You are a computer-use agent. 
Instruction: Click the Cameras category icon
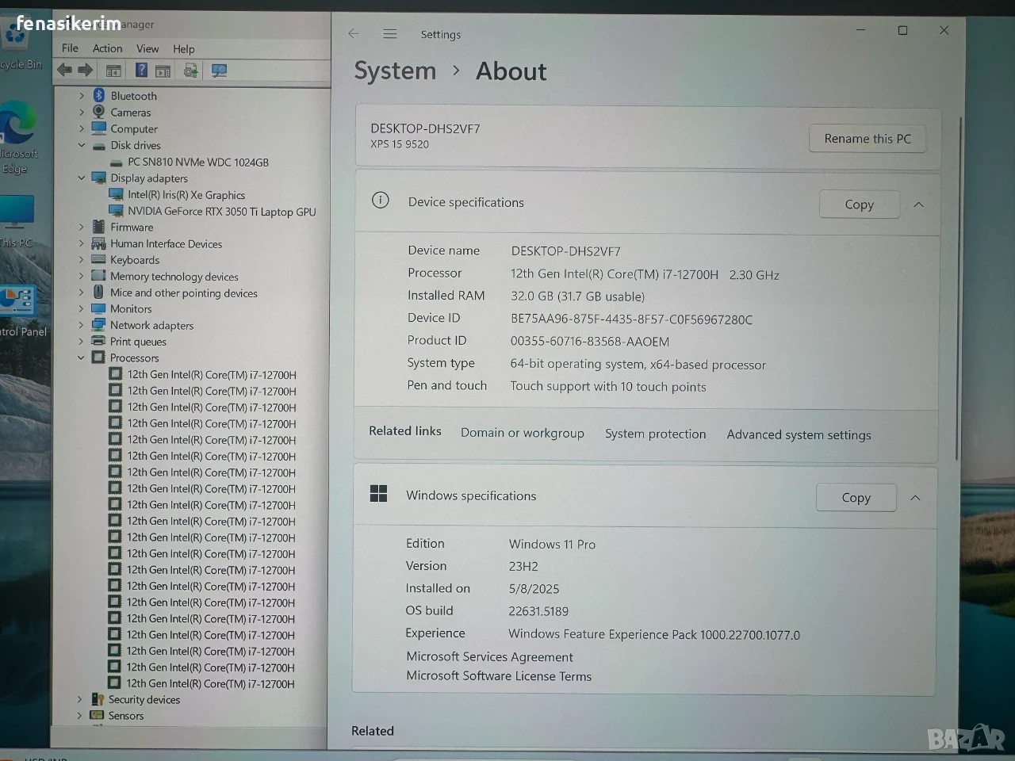[99, 112]
